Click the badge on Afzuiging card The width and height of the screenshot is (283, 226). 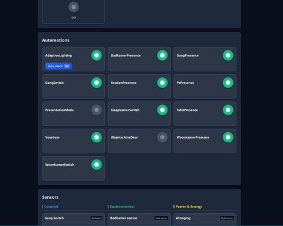(x=227, y=218)
